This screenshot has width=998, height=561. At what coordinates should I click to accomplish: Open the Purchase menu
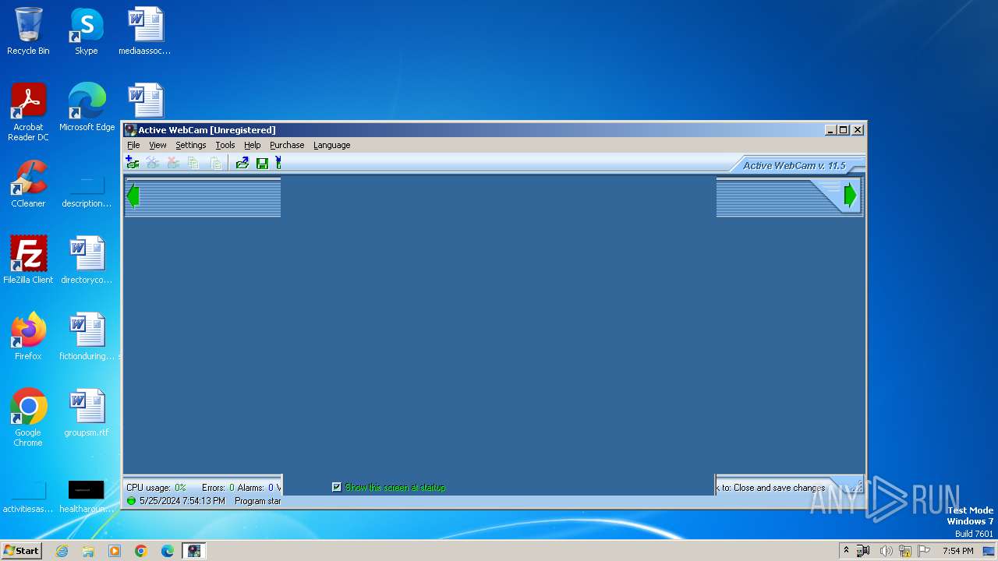[x=287, y=145]
